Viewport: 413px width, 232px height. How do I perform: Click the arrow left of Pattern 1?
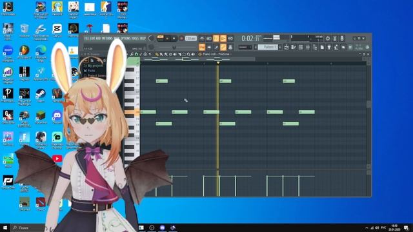click(256, 47)
